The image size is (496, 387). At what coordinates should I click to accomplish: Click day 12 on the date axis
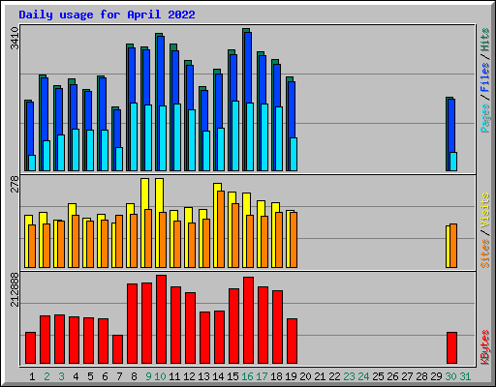click(189, 376)
